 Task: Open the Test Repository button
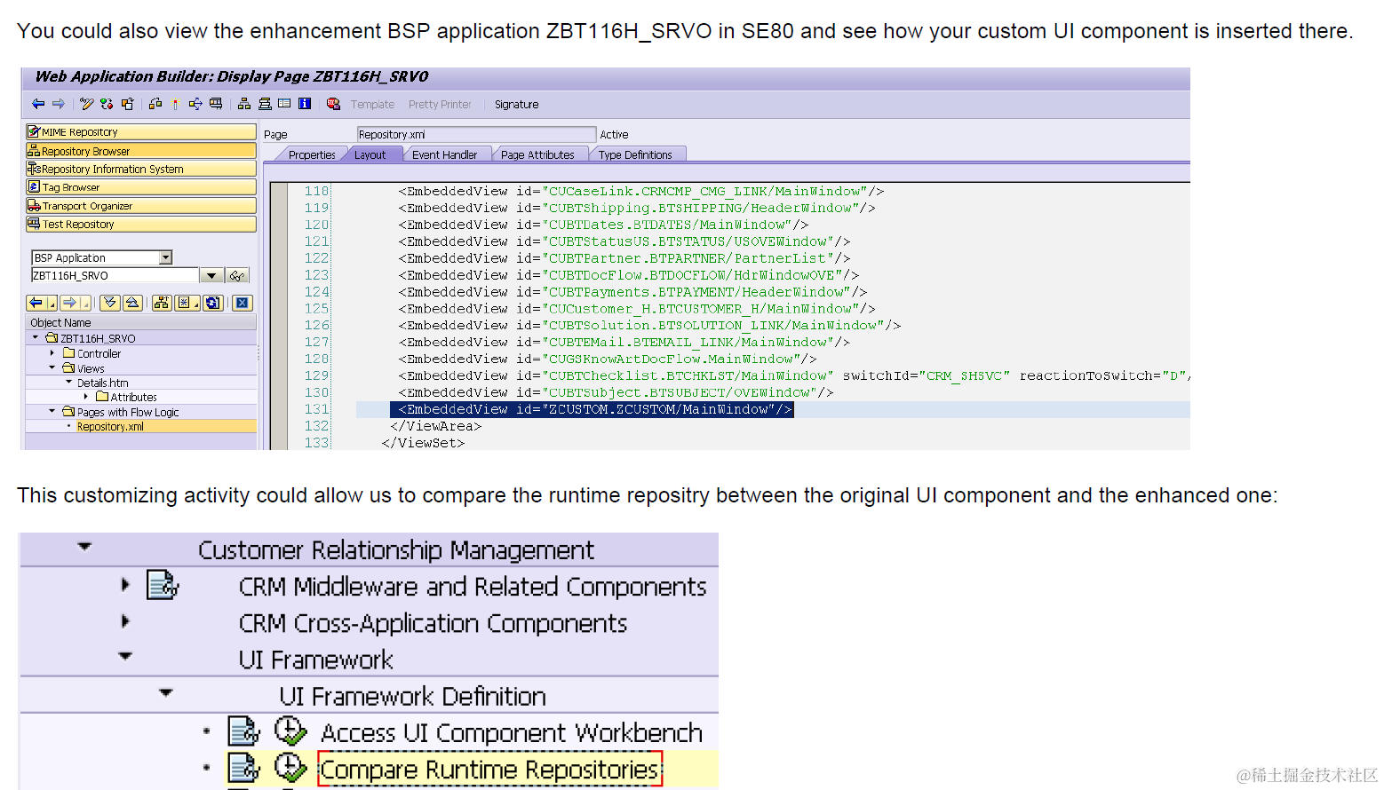(141, 225)
